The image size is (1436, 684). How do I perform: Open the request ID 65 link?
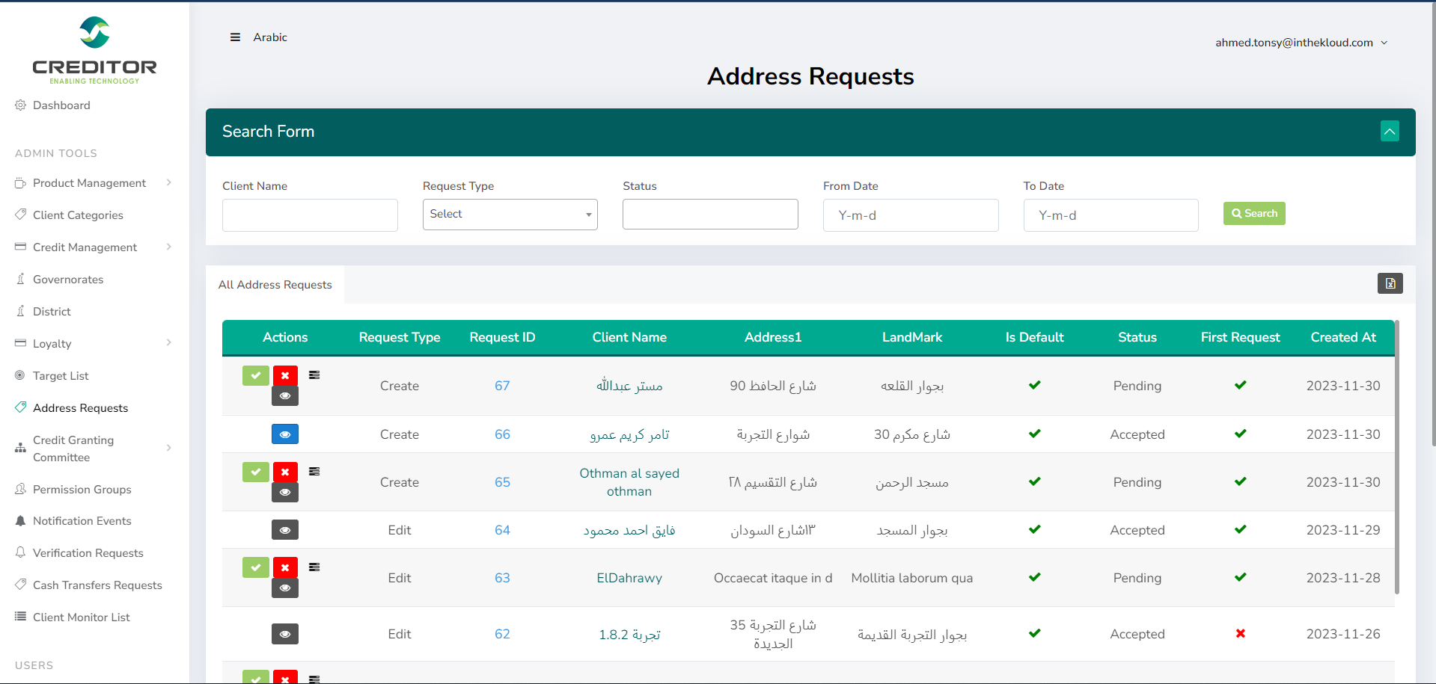(502, 482)
